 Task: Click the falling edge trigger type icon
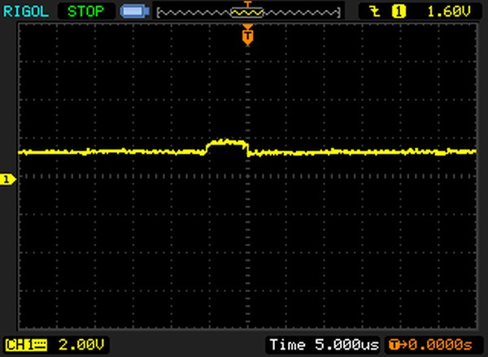coord(373,11)
